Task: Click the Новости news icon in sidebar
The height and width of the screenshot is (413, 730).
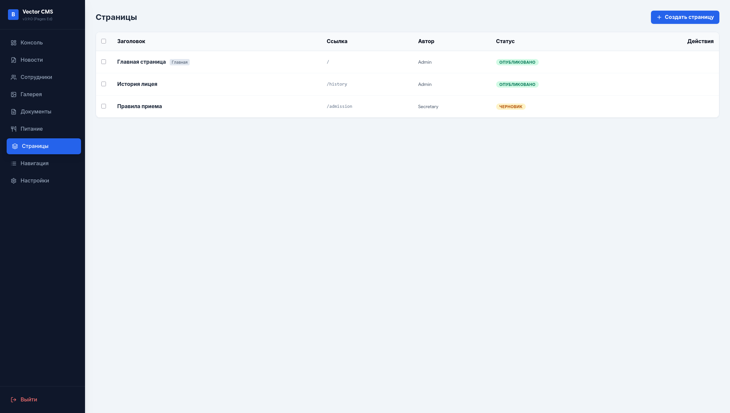Action: pyautogui.click(x=14, y=60)
